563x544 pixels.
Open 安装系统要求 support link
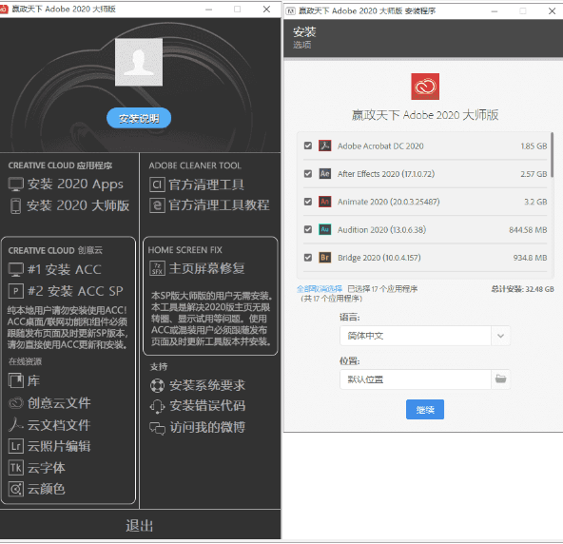[198, 385]
